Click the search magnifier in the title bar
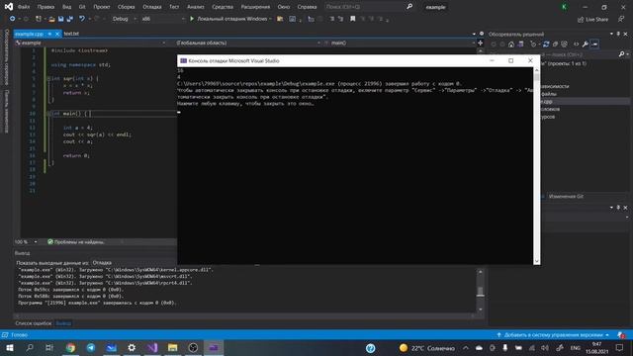Image resolution: width=633 pixels, height=356 pixels. tap(409, 7)
